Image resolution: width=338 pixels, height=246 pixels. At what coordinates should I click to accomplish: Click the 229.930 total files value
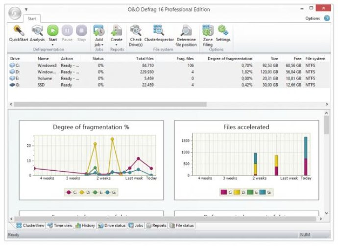click(147, 72)
